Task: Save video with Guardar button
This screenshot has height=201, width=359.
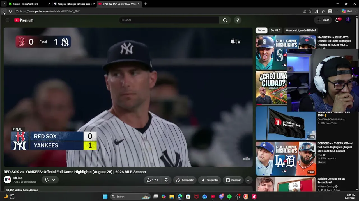Action: (x=233, y=180)
